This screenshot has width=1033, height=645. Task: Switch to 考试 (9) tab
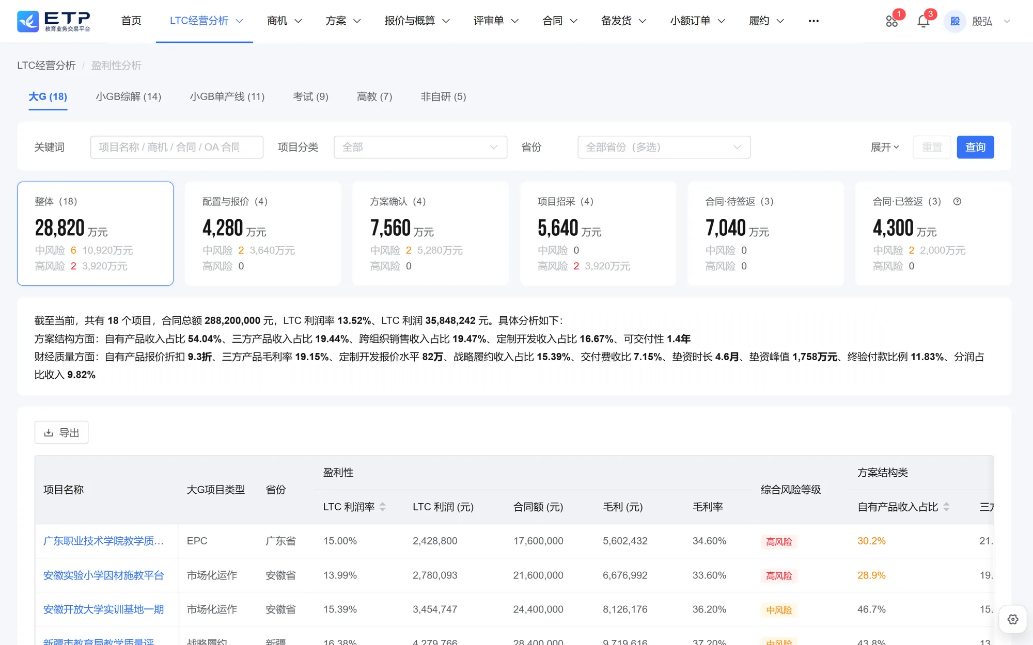(x=310, y=96)
